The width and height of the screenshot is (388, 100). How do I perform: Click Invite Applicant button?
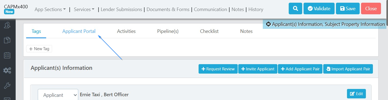258,69
